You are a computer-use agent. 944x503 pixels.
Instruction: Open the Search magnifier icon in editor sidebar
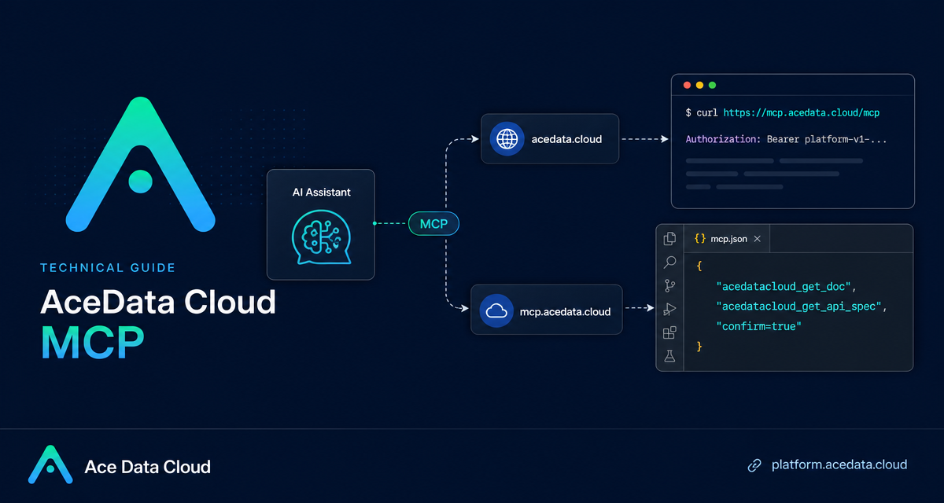coord(670,263)
